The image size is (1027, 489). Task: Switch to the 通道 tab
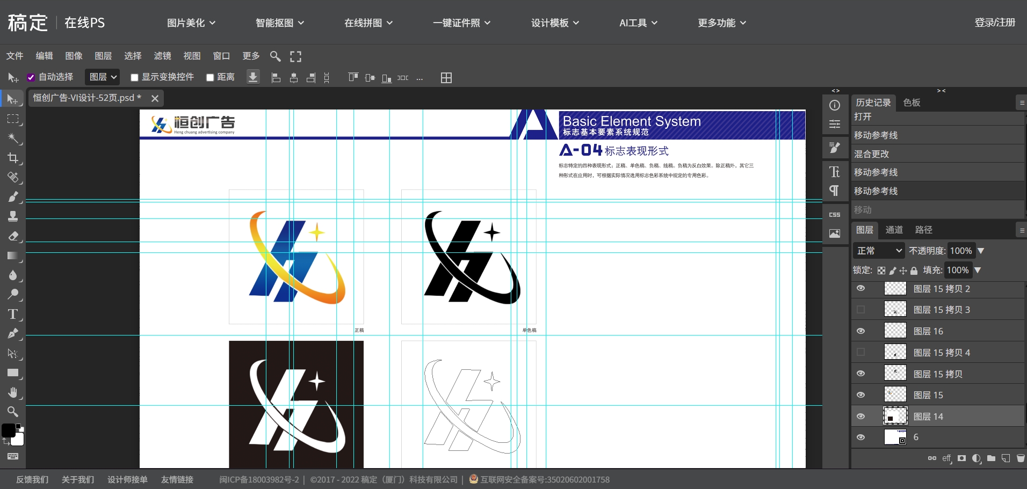894,230
